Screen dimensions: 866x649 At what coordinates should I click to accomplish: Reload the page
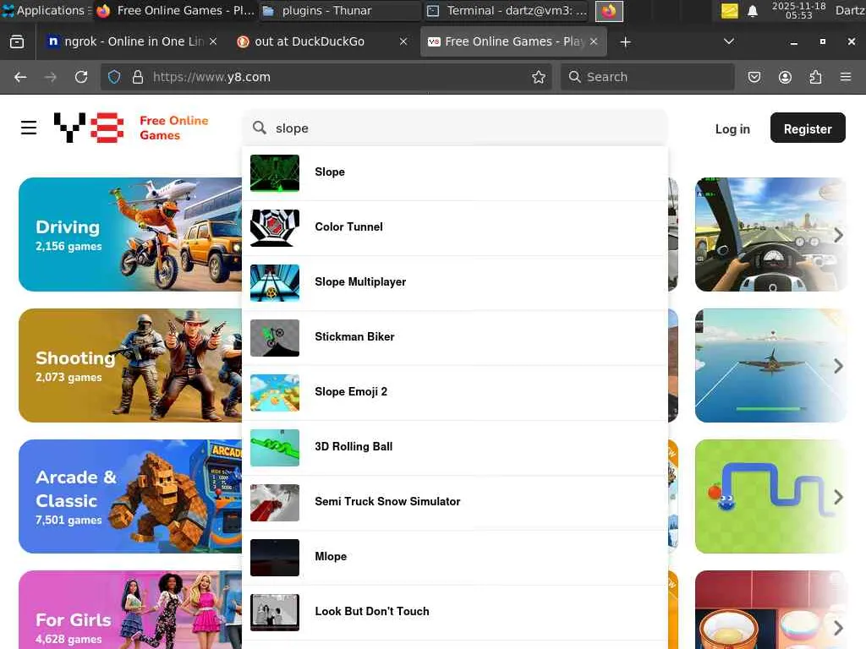click(x=81, y=77)
